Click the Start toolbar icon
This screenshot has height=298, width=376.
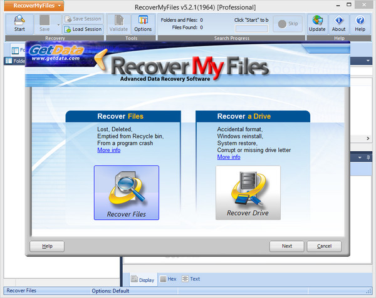[19, 24]
